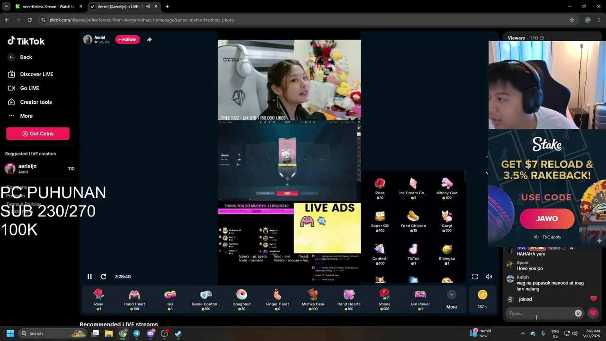Open a new browser tab

point(167,7)
